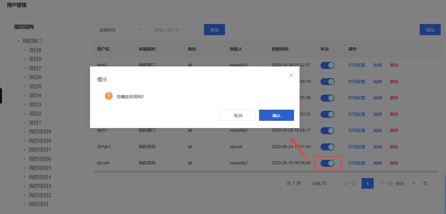Image resolution: width=446 pixels, height=214 pixels.
Task: Click 删除 for user xtyh3
Action: click(394, 65)
